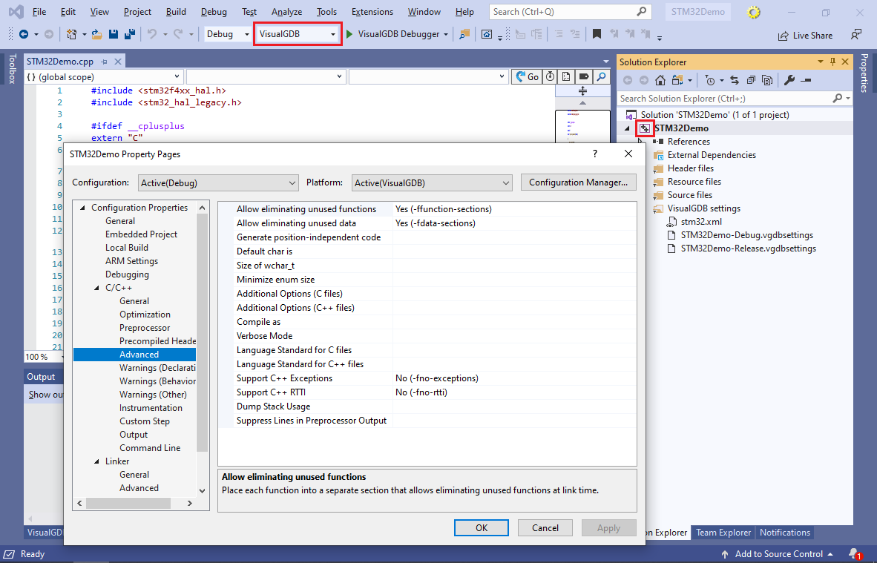Toggle Auto Hide pin on Solution Explorer
Viewport: 877px width, 563px height.
tap(832, 62)
